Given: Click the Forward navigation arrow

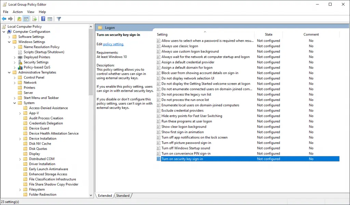Looking at the screenshot, I should tap(10, 19).
